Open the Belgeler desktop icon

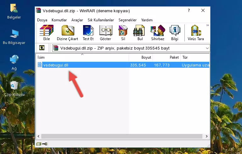pos(14,12)
